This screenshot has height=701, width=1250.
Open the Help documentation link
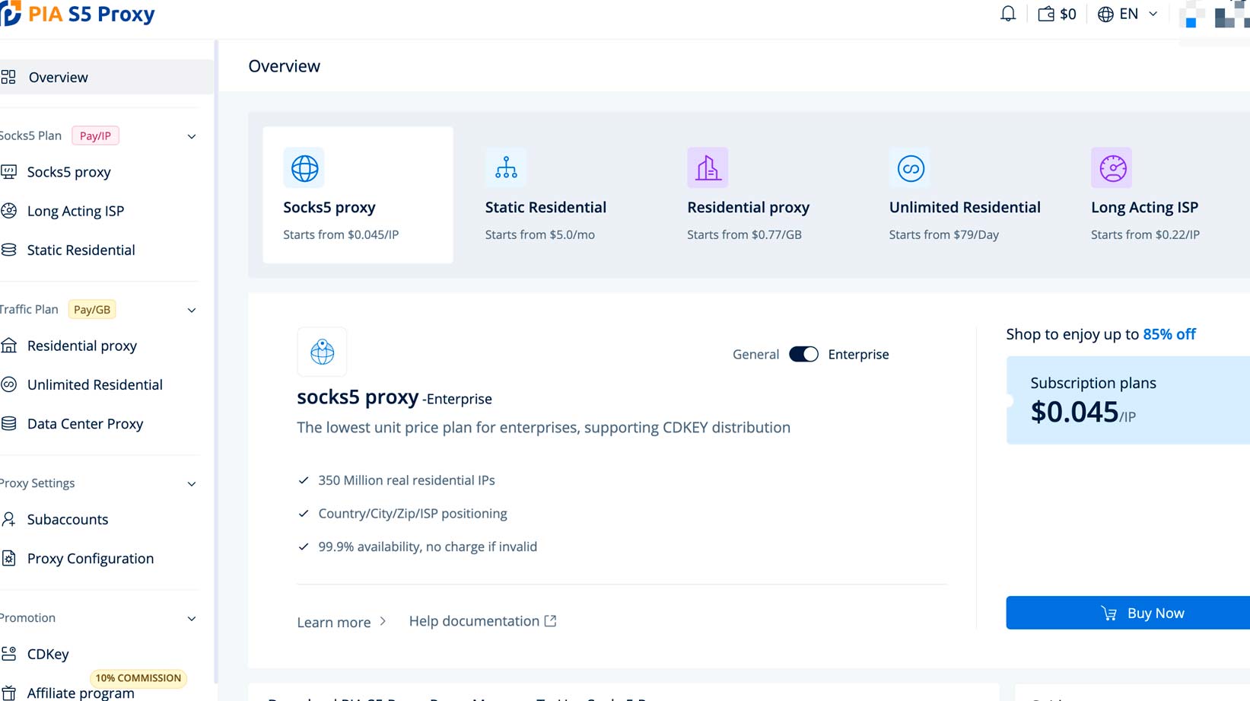pos(482,621)
